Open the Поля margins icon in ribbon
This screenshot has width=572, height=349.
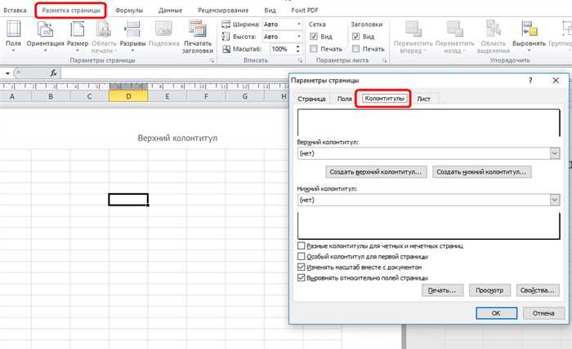click(x=14, y=29)
